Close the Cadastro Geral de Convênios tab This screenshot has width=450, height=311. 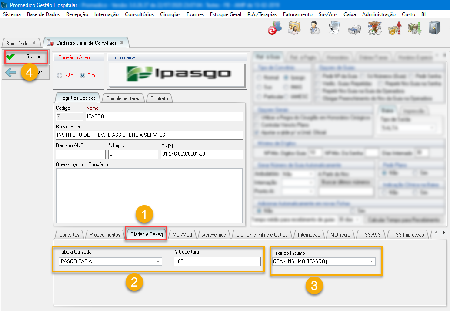[122, 43]
